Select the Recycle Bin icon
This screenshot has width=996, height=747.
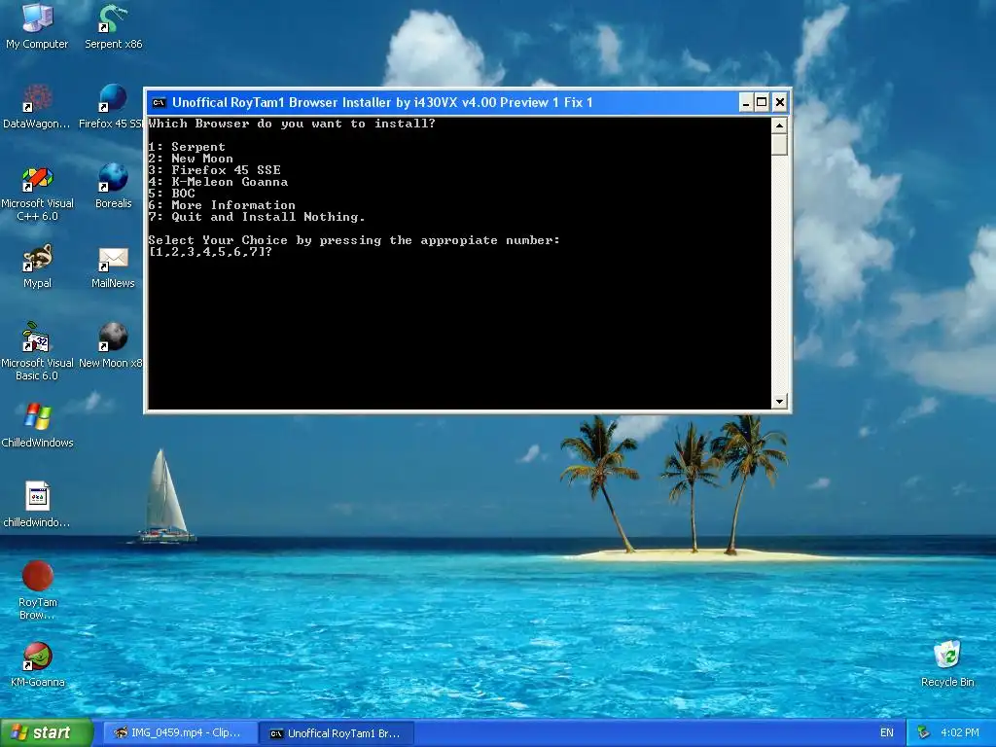pyautogui.click(x=947, y=664)
